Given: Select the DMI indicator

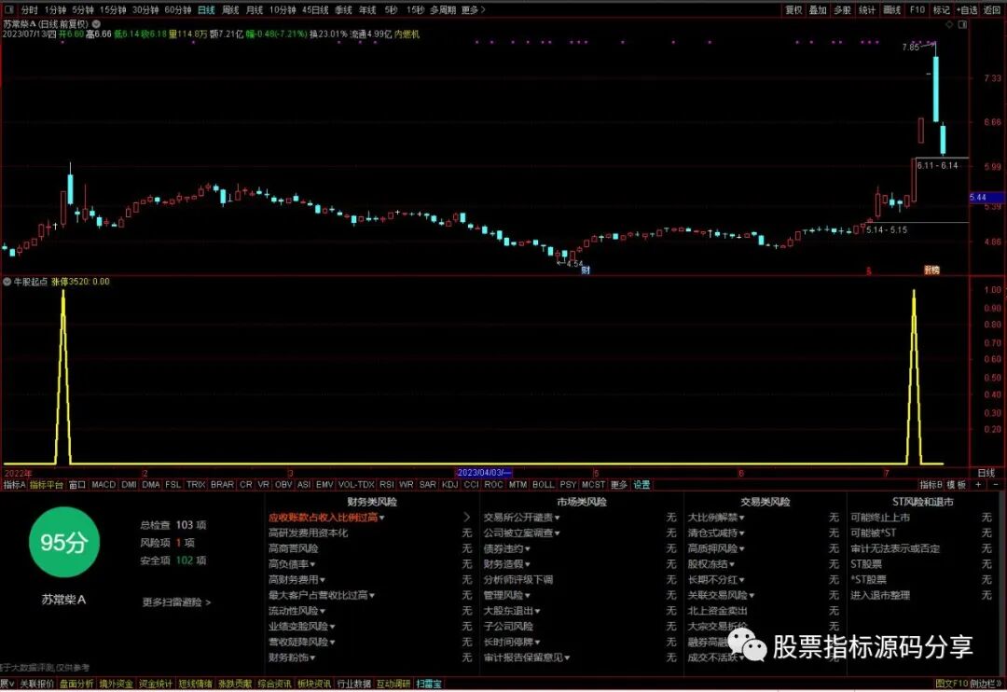Looking at the screenshot, I should click(129, 484).
